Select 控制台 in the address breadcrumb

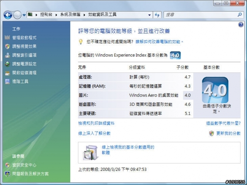[x=46, y=15]
